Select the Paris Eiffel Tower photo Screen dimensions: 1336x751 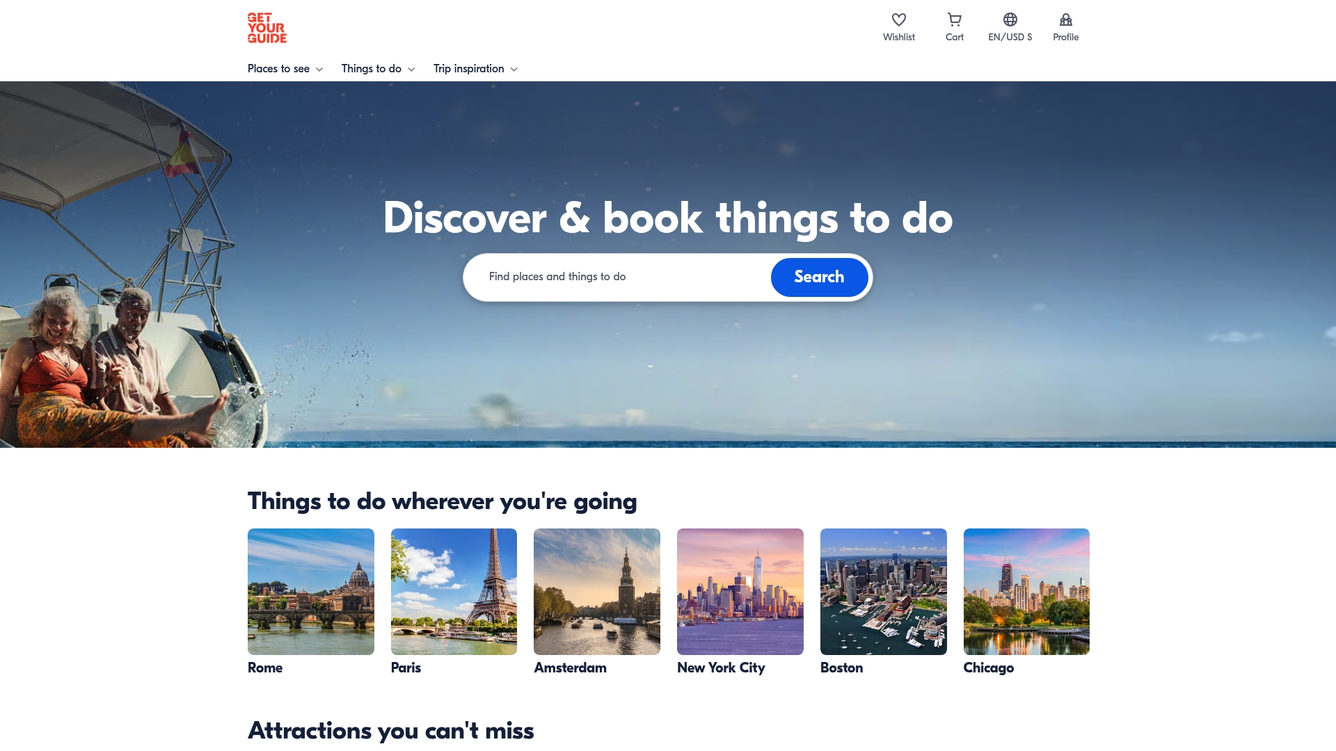point(454,592)
